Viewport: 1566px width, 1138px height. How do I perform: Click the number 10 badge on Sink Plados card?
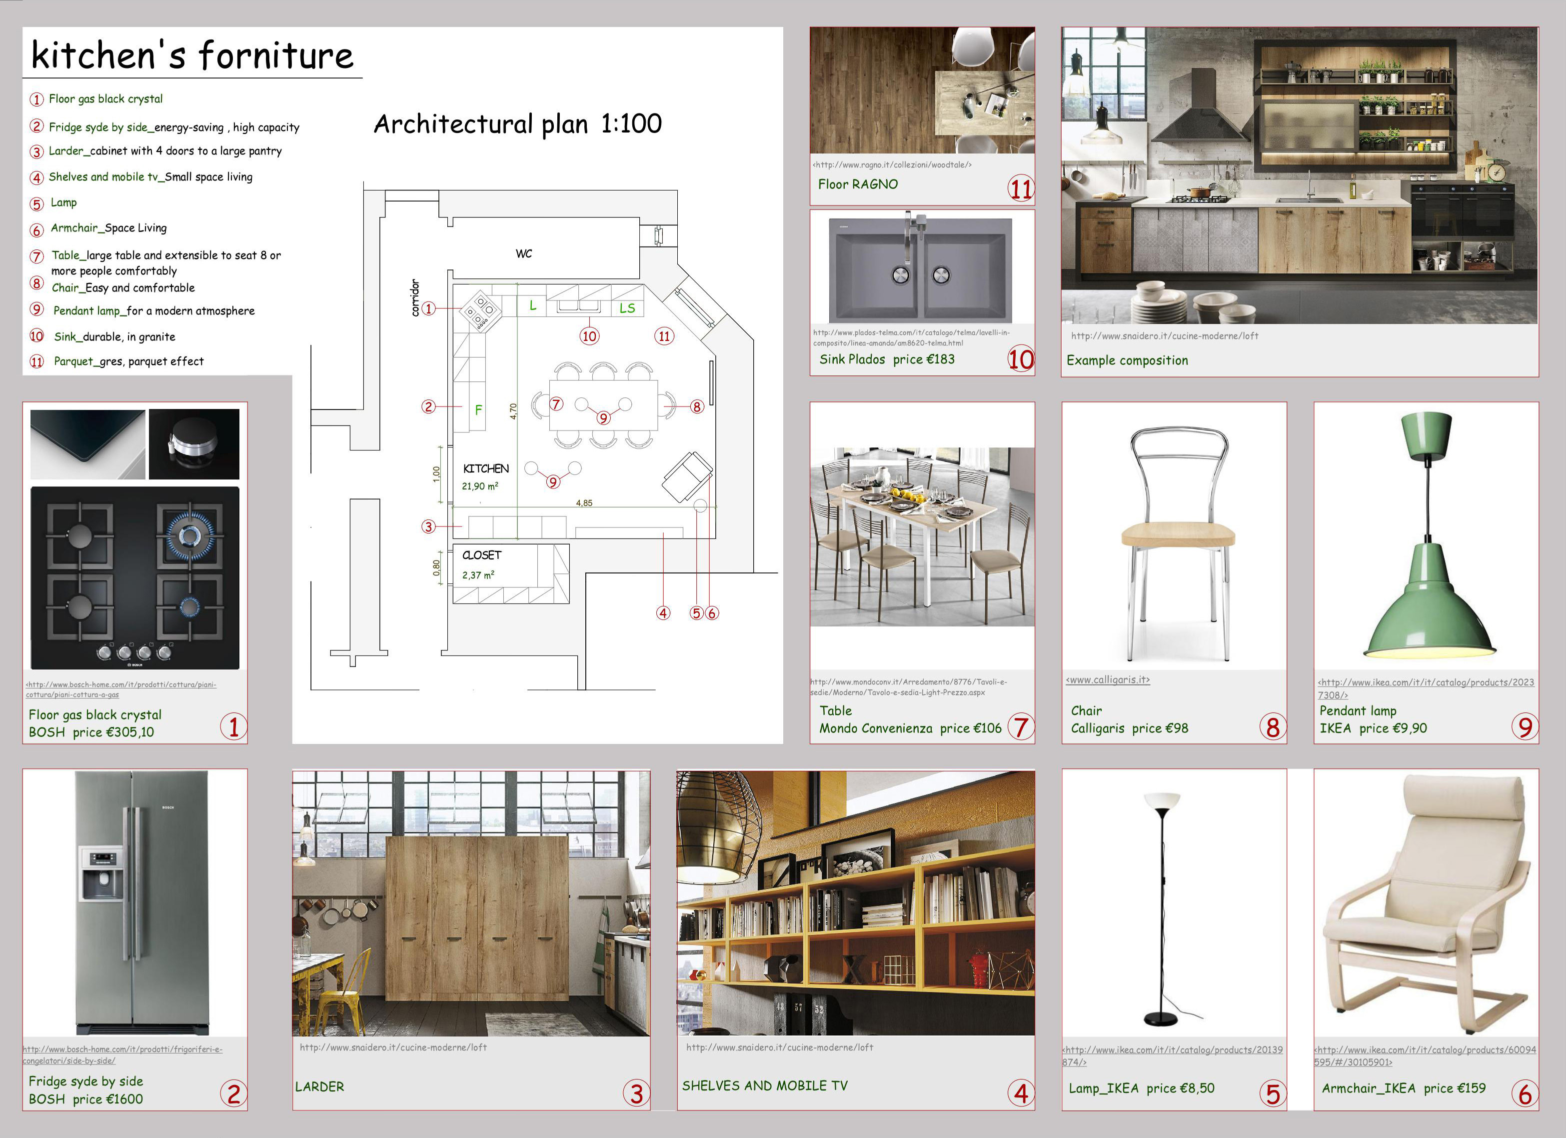click(1021, 359)
